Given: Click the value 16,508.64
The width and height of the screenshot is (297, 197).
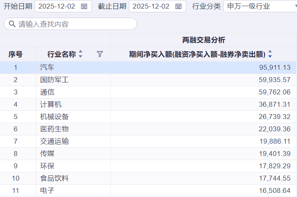Looking at the screenshot, I should point(275,190).
